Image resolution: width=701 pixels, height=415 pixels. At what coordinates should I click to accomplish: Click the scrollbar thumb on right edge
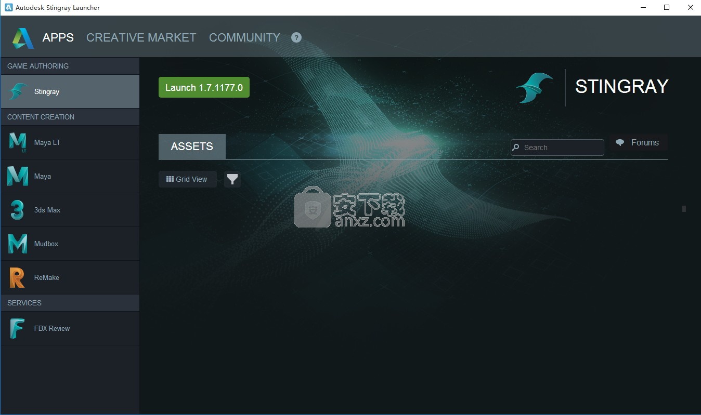[x=684, y=209]
